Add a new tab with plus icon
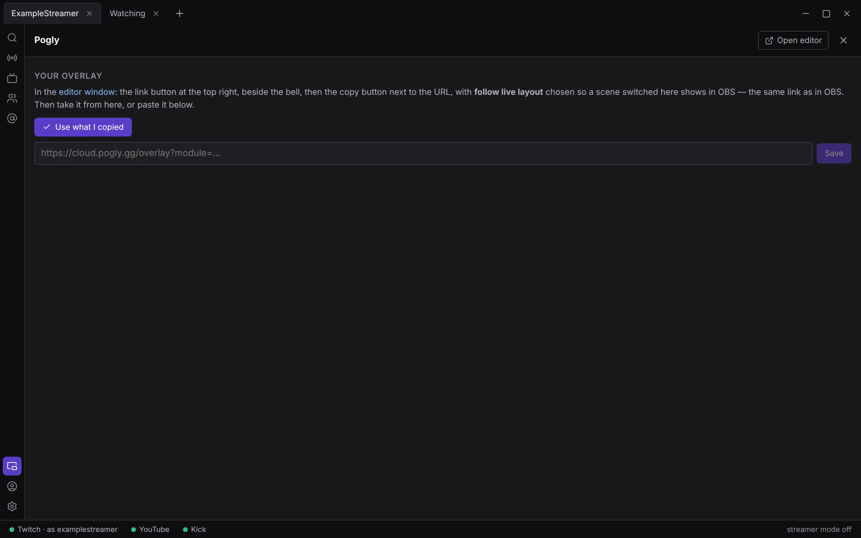Screen dimensions: 861x538 [179, 13]
